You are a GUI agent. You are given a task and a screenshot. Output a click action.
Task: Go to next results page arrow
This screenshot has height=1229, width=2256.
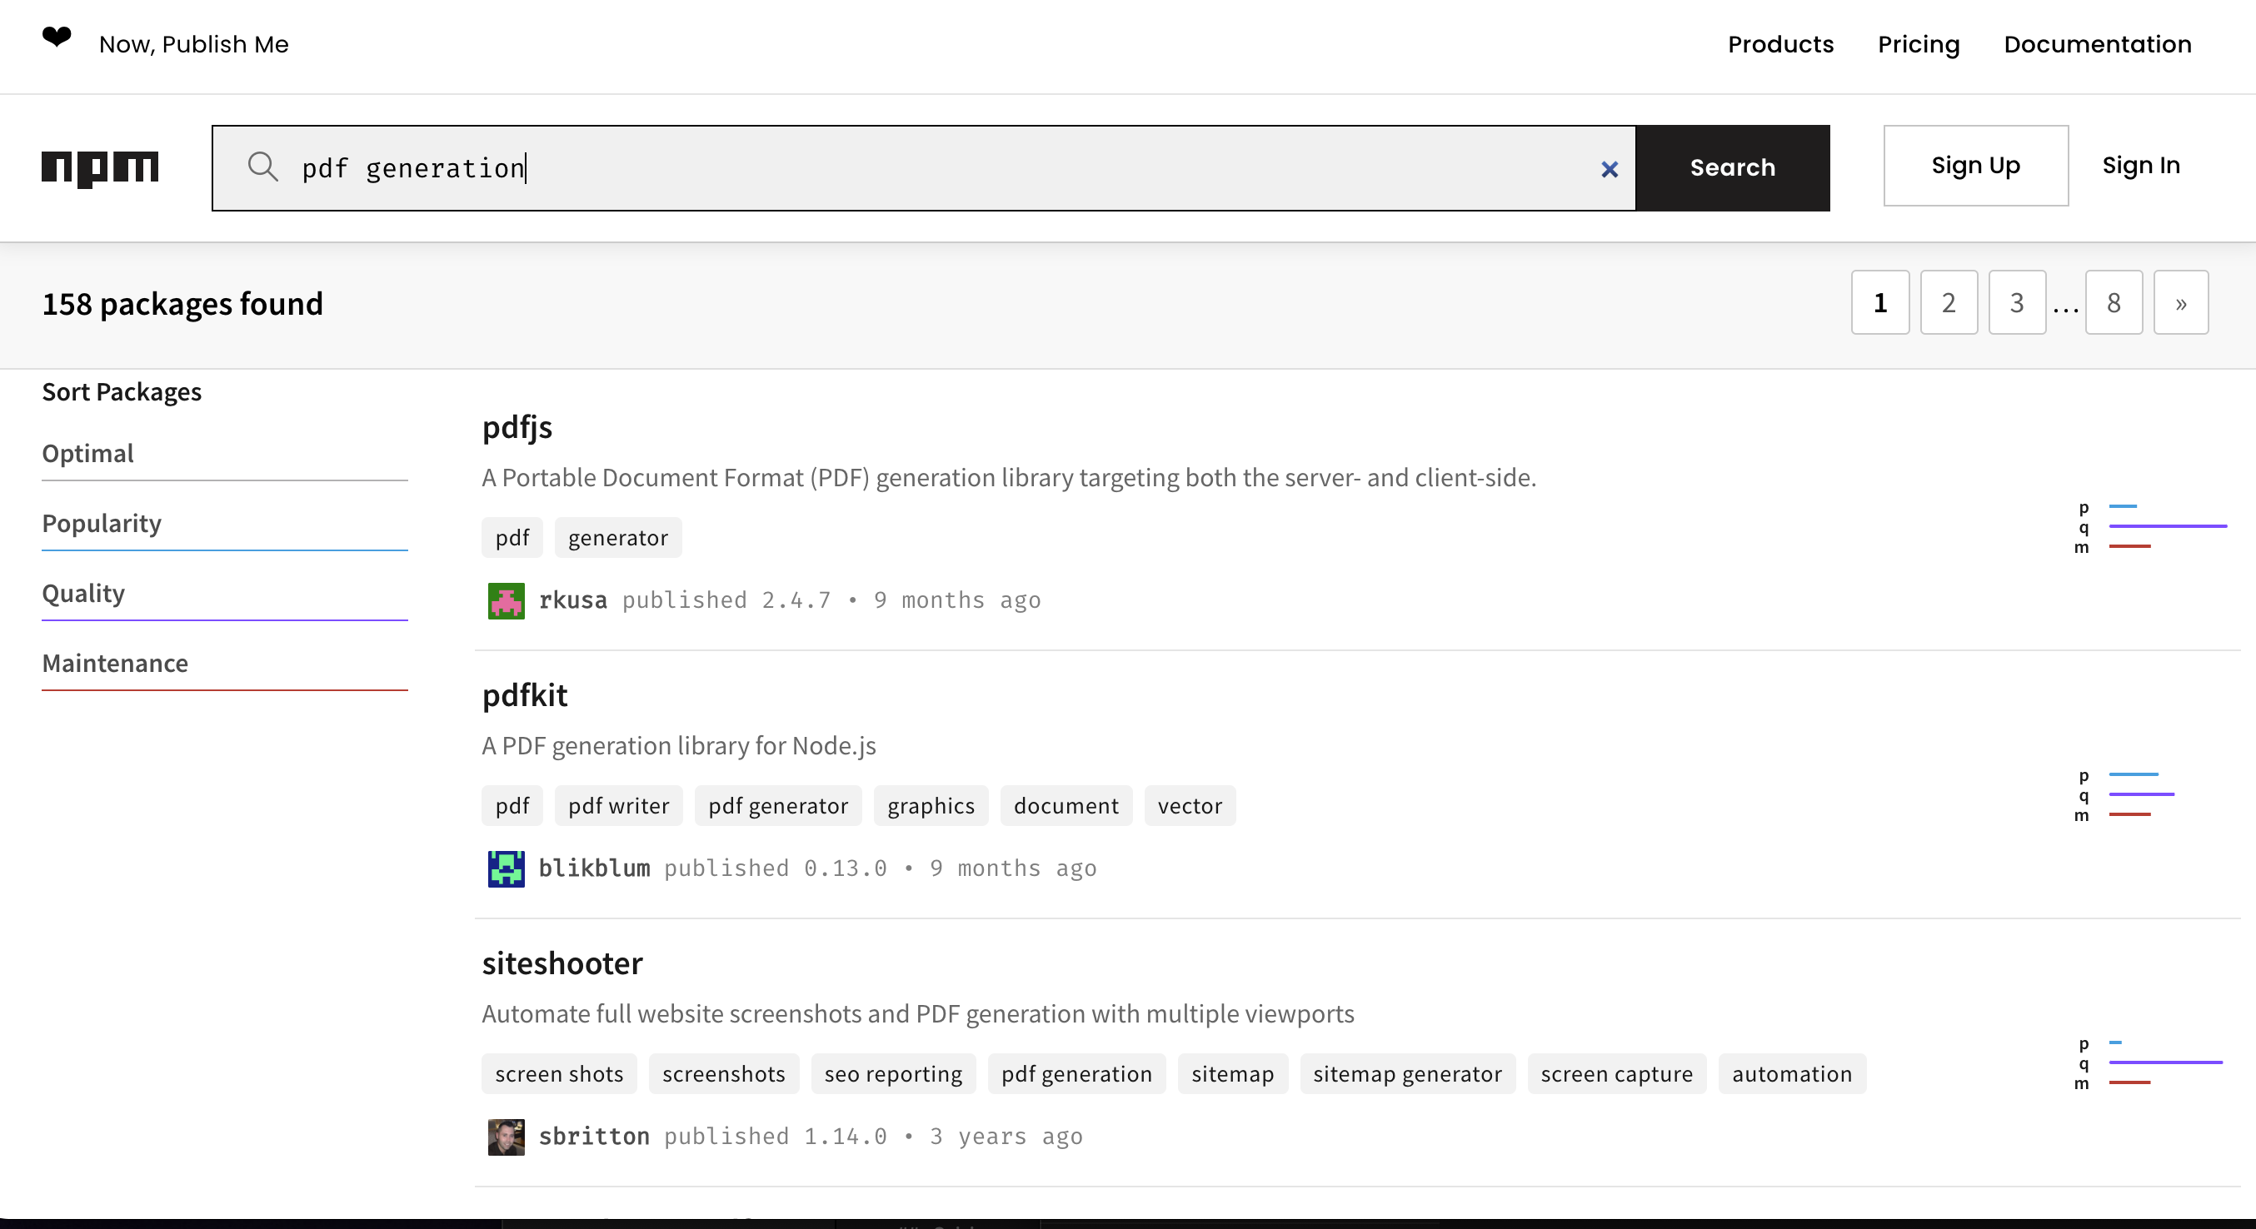(2181, 303)
